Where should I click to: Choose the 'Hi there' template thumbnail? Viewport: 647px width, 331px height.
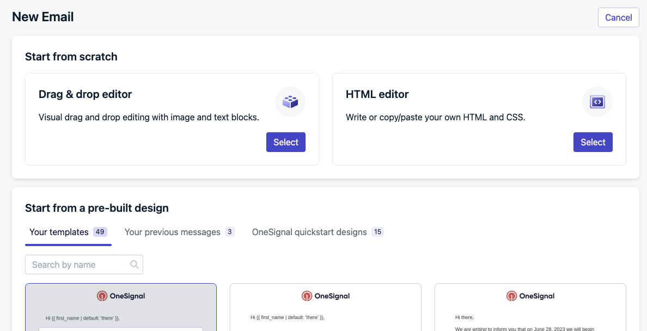[530, 307]
